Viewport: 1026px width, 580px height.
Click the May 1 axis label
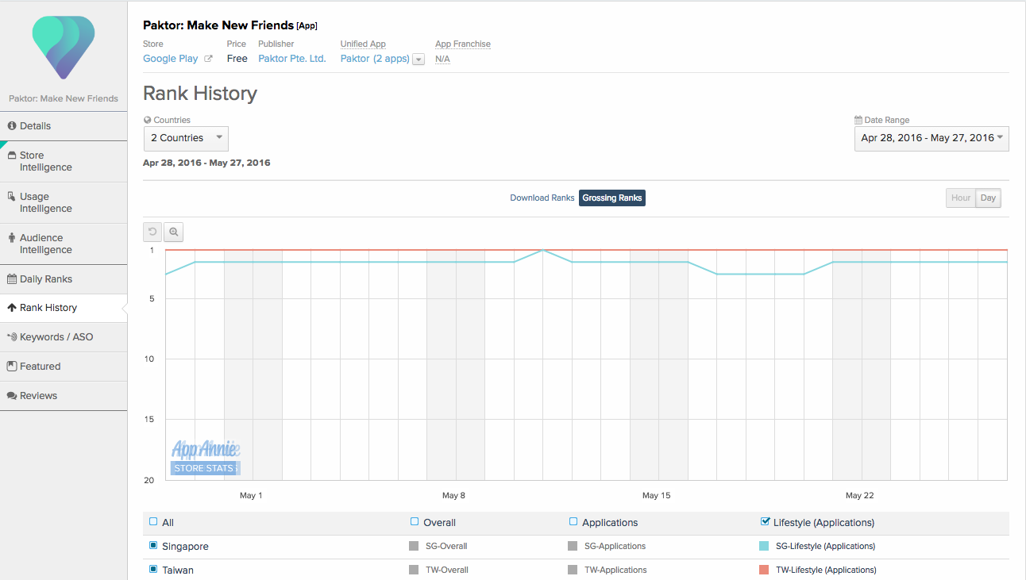251,495
